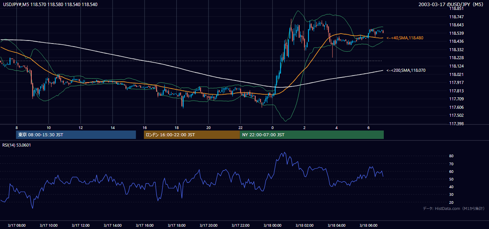Click hour tick 14 below the price chart
Screen dimensions: 489x229
[x=112, y=127]
